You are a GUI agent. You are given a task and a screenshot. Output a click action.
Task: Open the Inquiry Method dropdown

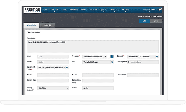coord(53,88)
